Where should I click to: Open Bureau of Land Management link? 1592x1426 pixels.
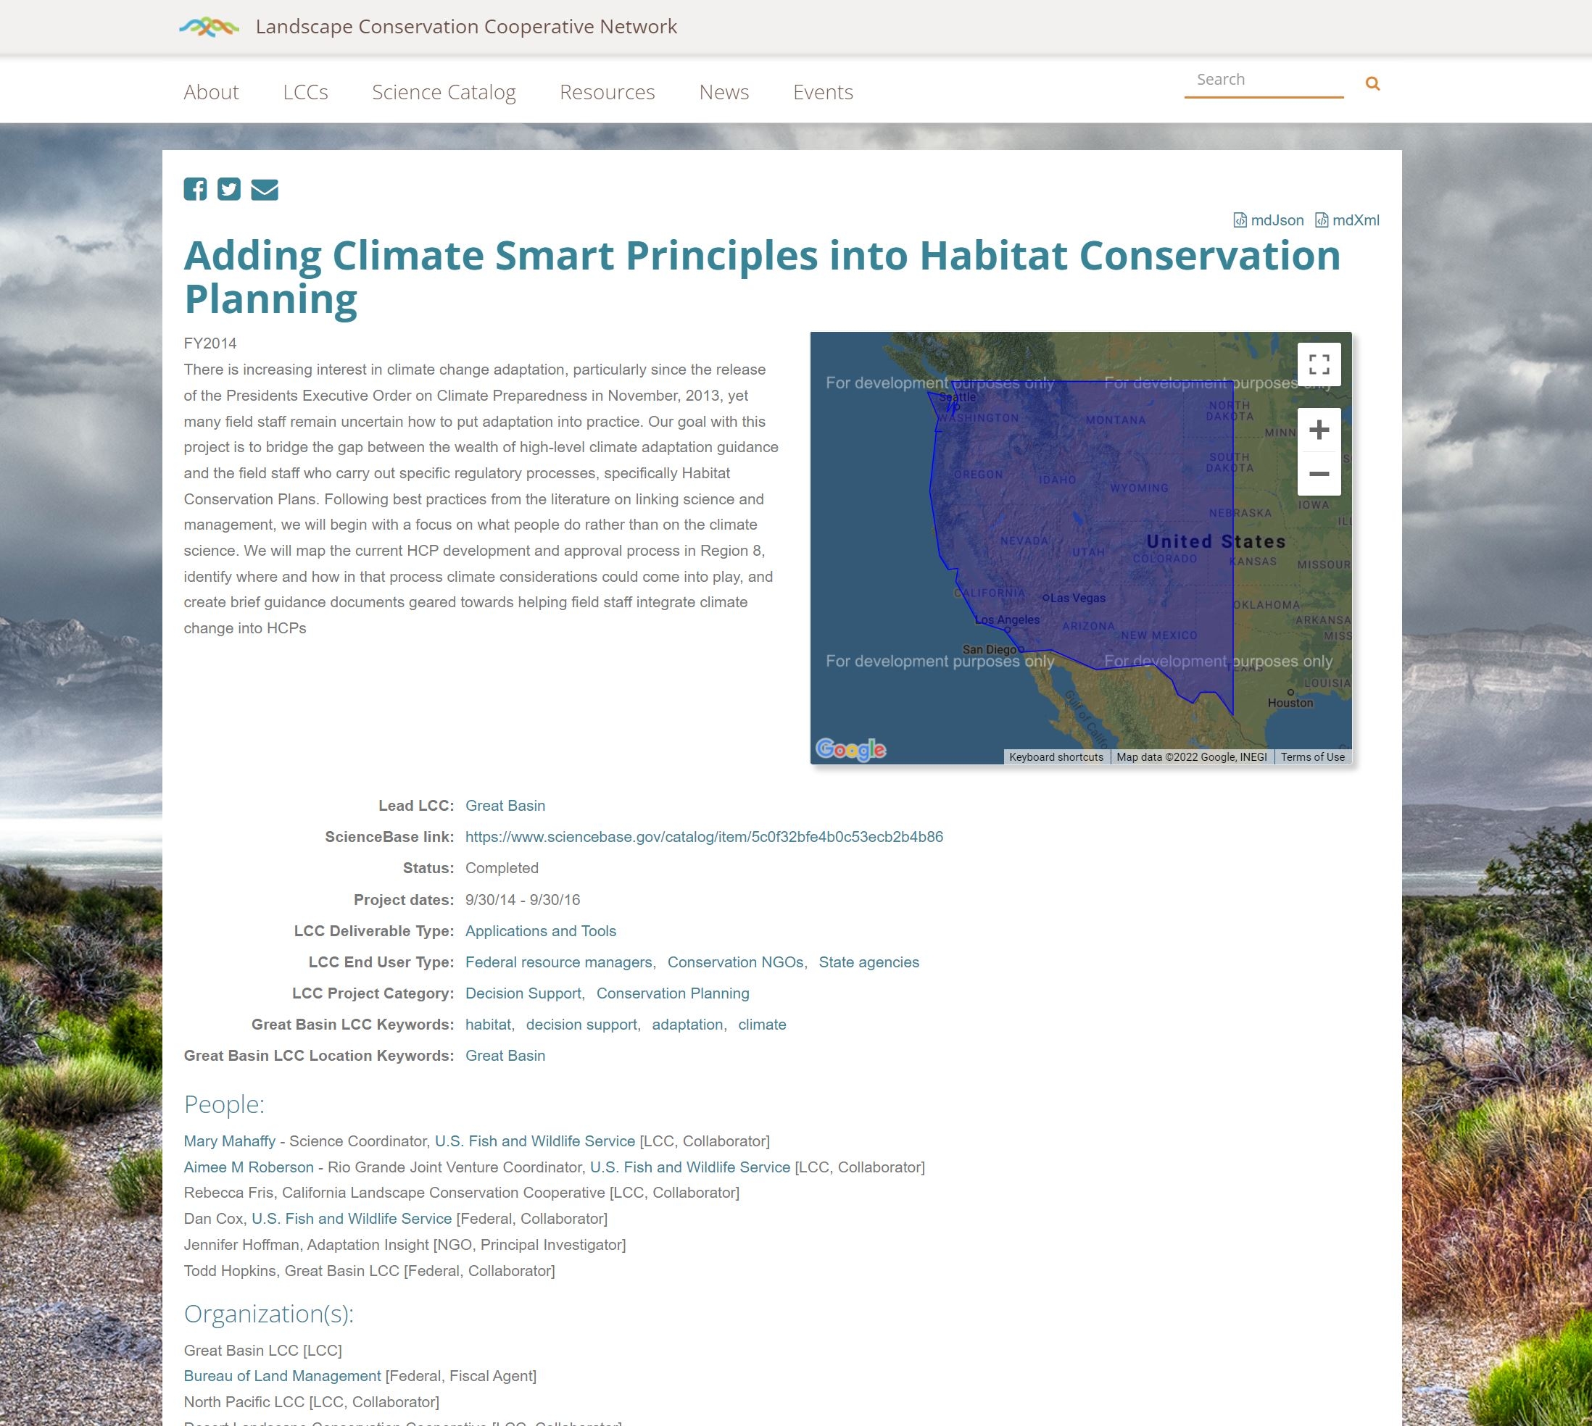point(282,1376)
